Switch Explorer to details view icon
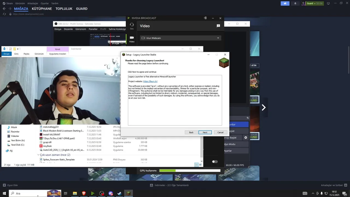The height and width of the screenshot is (197, 350). tap(196, 165)
